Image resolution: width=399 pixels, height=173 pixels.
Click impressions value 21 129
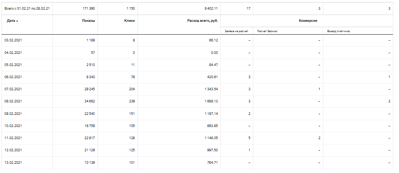click(x=90, y=150)
